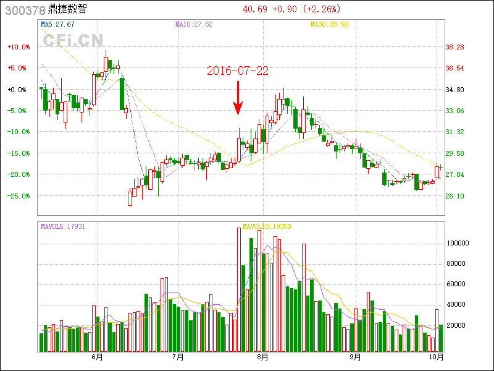
Task: Select the MA5:27.67 indicator label
Action: point(57,24)
